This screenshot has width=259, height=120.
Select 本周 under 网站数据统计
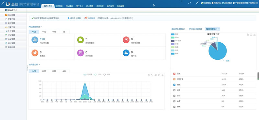(44, 32)
